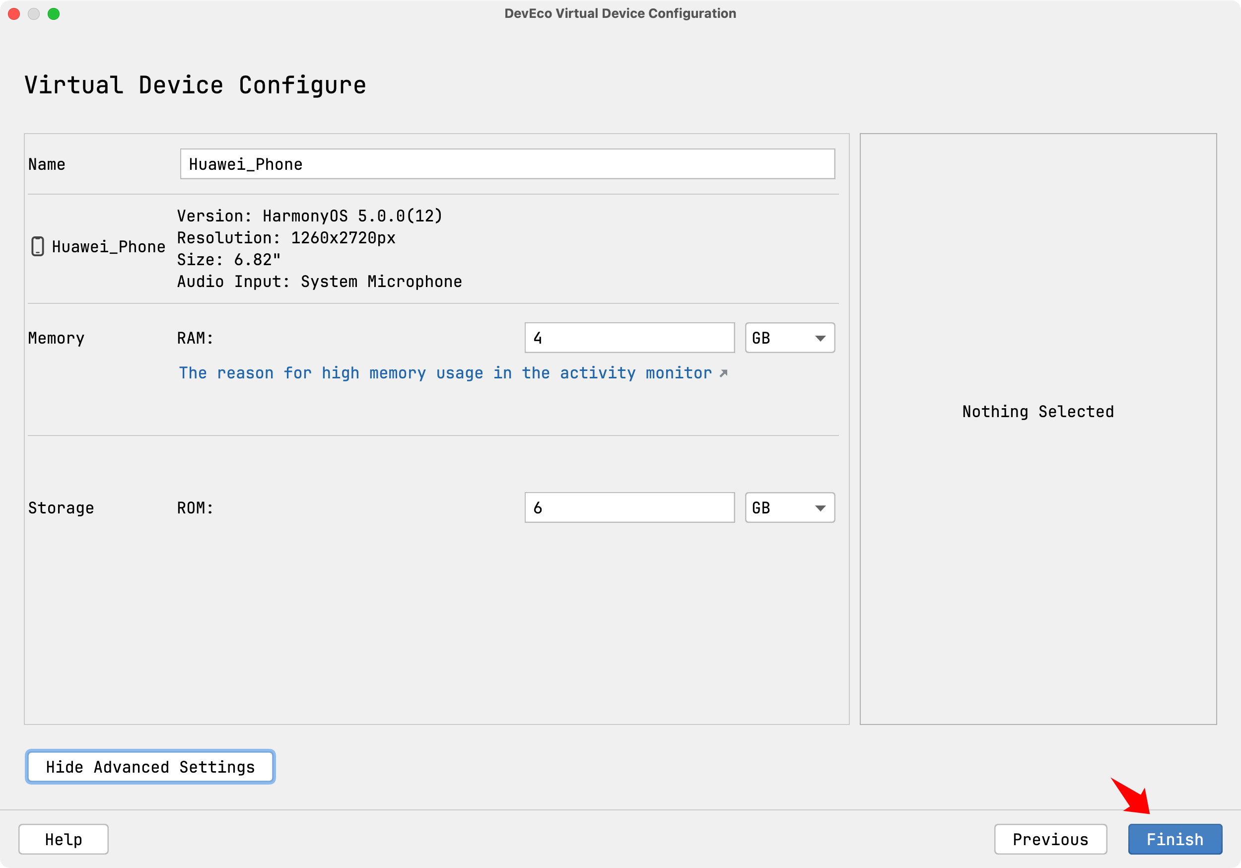Select the RAM value input field
The height and width of the screenshot is (868, 1241).
[x=631, y=338]
